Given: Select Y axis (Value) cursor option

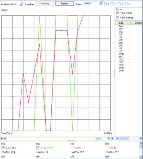Looking at the screenshot, I should tap(118, 17).
